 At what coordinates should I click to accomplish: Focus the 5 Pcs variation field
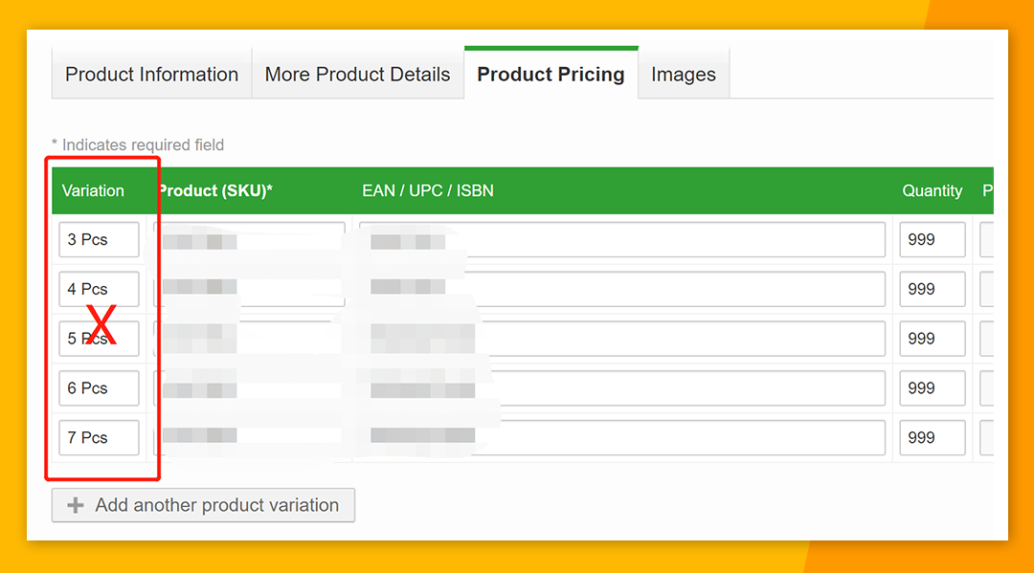click(x=99, y=339)
